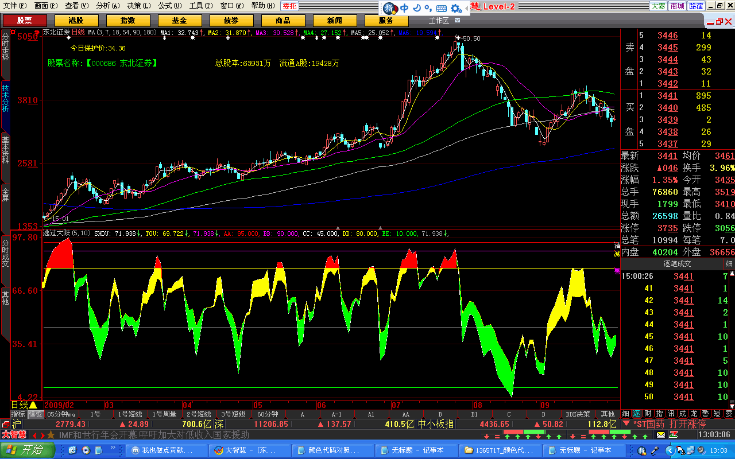Select the 债券 bonds button
The height and width of the screenshot is (459, 735).
(231, 21)
